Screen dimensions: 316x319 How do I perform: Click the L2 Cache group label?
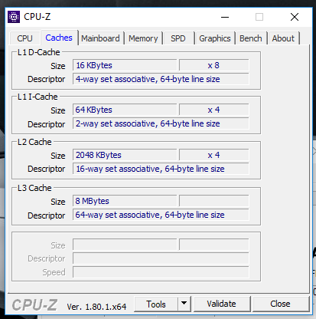point(34,142)
